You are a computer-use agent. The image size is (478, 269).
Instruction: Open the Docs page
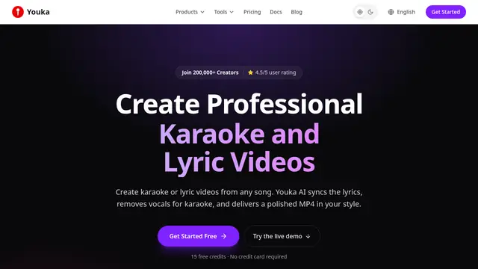276,12
